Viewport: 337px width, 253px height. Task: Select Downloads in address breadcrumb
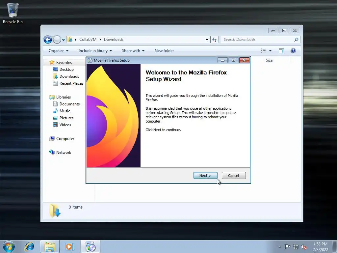[114, 40]
